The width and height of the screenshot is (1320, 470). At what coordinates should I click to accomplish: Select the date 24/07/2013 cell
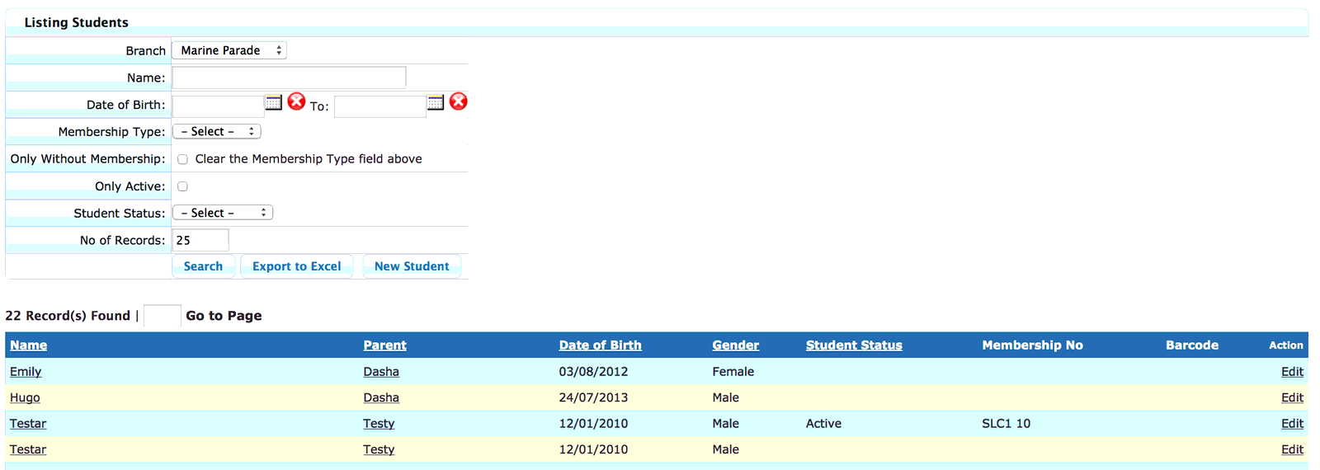tap(593, 397)
